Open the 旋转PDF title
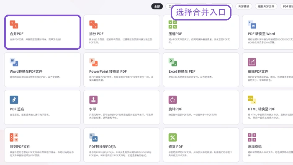This screenshot has width=293, height=165. pos(175,109)
